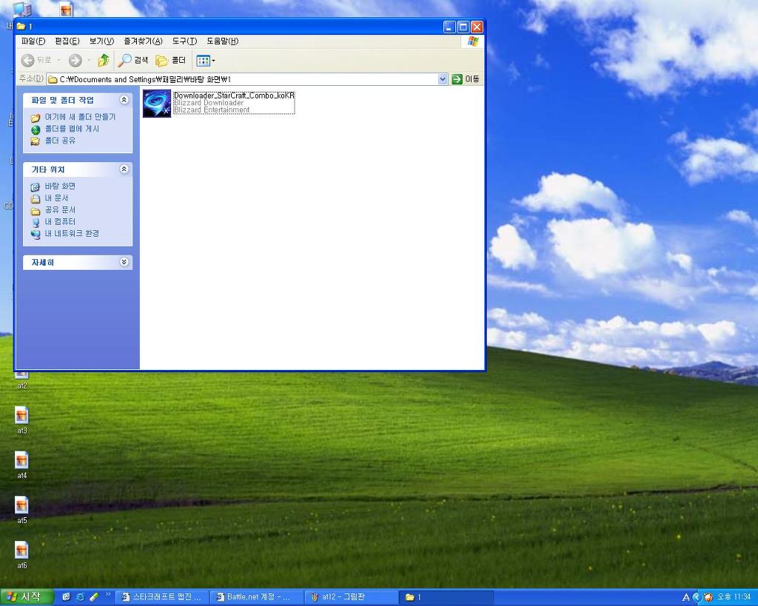
Task: Go to 내 네트워크 환경 link
Action: 72,233
